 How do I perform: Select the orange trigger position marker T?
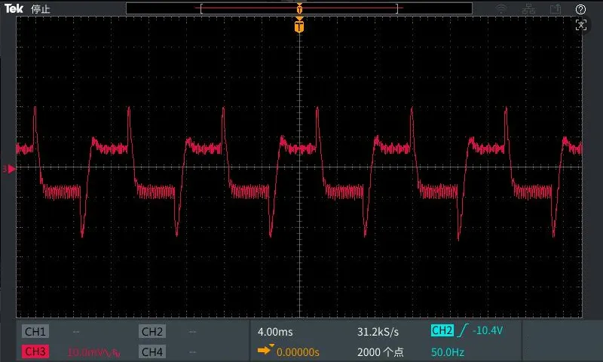click(299, 26)
